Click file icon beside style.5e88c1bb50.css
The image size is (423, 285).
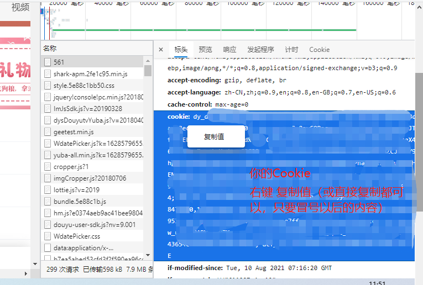[48, 86]
